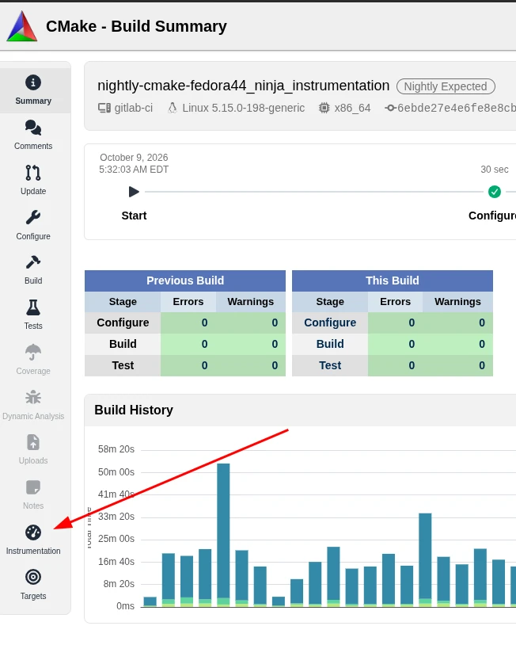516x645 pixels.
Task: Click the Errors column header in This Build
Action: point(395,302)
